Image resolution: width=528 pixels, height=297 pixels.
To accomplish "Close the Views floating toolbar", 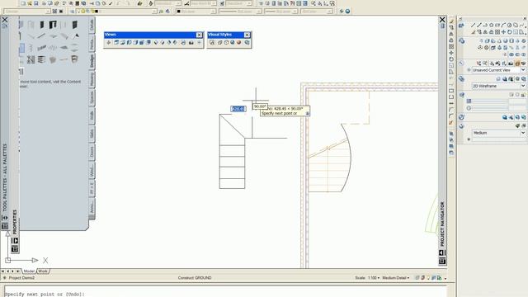I will tap(199, 35).
